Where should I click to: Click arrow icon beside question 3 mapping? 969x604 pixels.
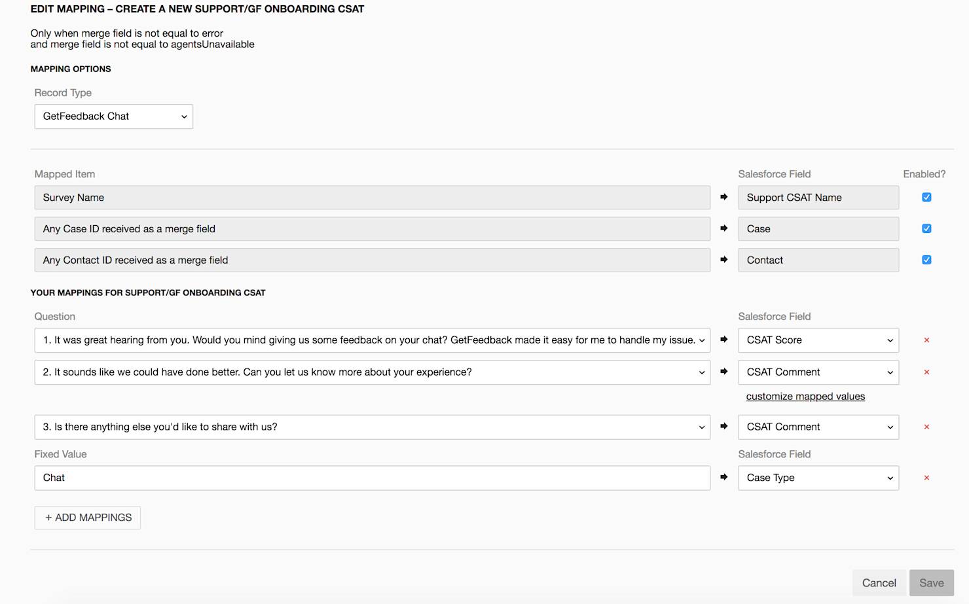click(723, 426)
